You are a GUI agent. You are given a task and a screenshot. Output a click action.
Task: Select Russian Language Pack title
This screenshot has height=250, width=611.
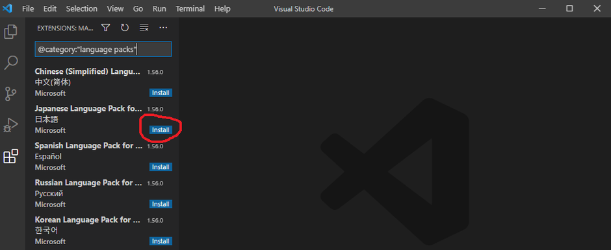coord(89,183)
